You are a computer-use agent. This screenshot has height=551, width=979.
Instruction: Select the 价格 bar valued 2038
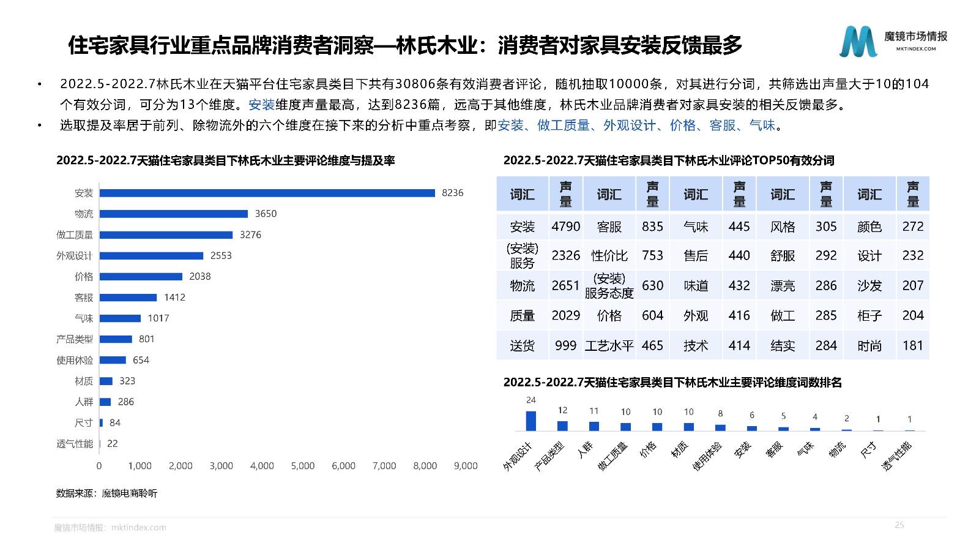coord(141,277)
